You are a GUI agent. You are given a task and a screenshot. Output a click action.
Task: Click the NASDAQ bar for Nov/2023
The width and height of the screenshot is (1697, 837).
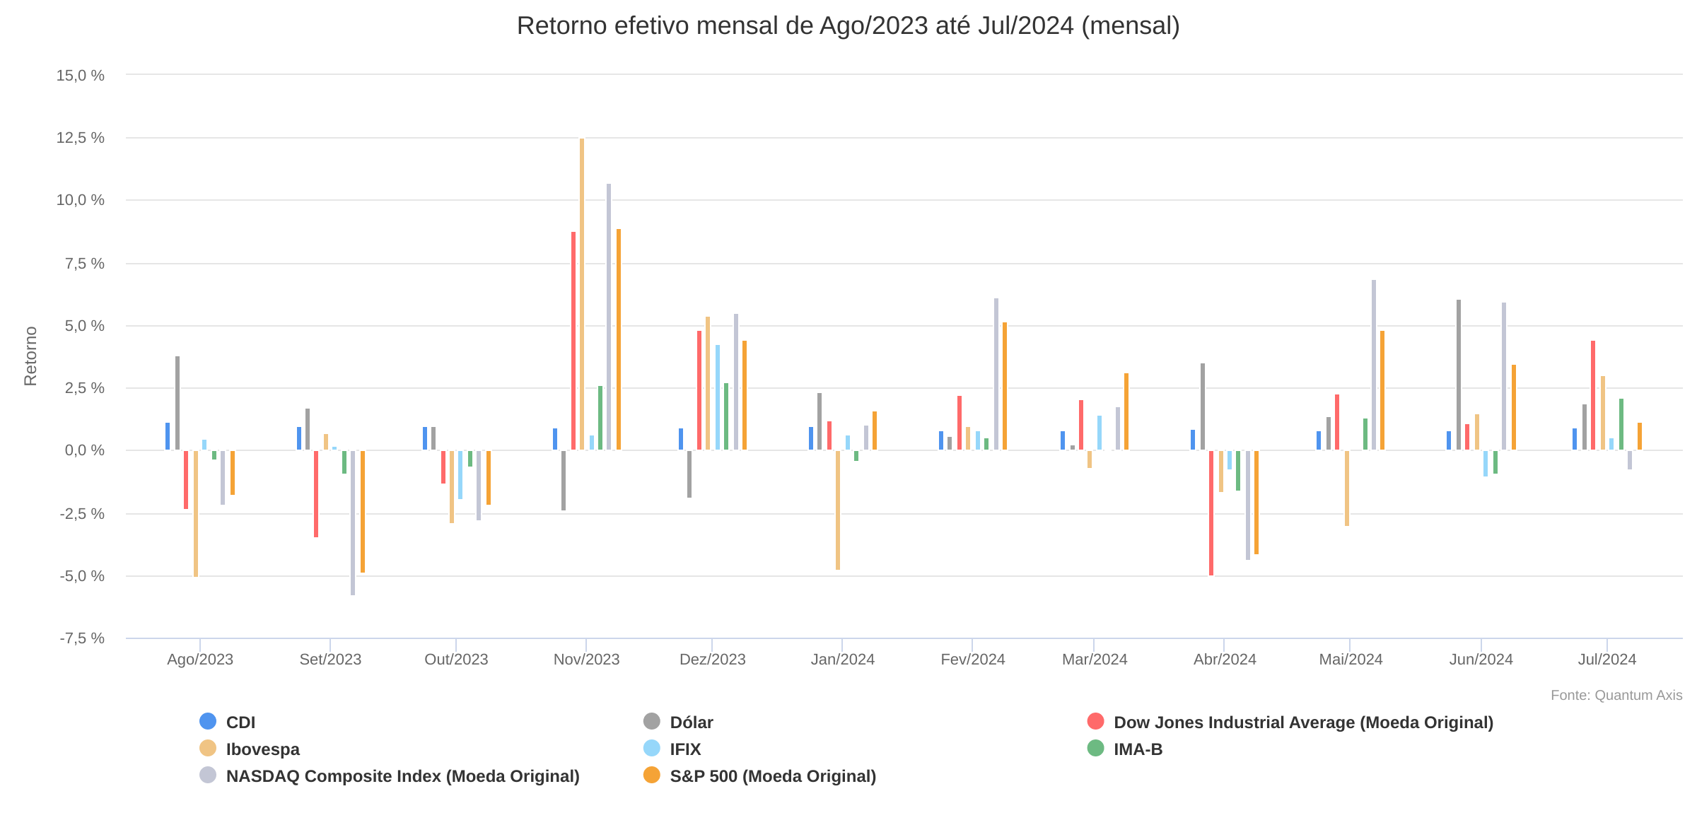(x=609, y=317)
